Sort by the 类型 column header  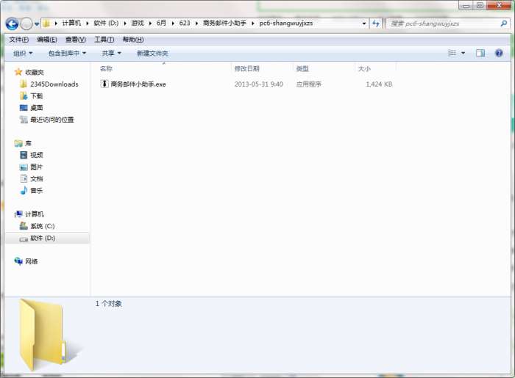302,68
